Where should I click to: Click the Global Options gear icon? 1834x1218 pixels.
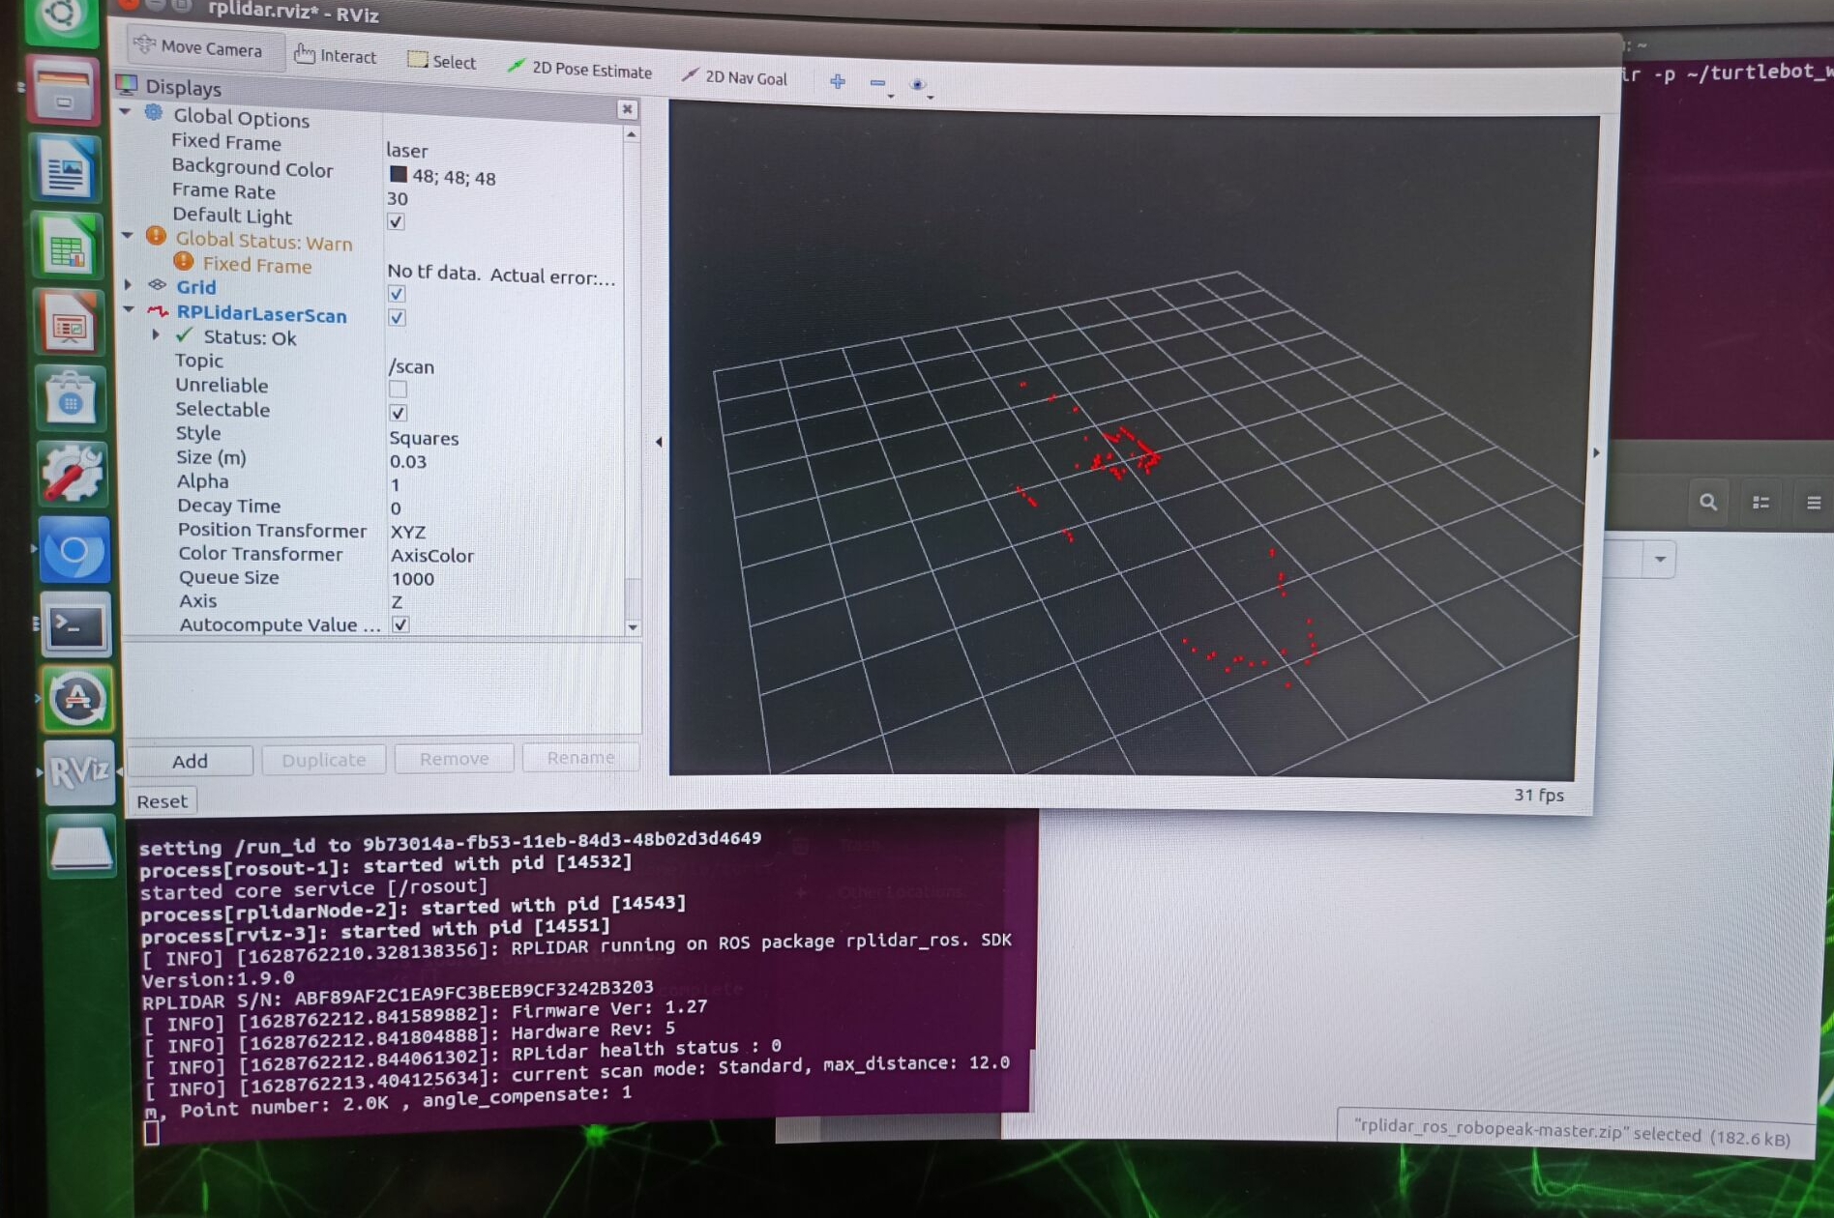(154, 113)
